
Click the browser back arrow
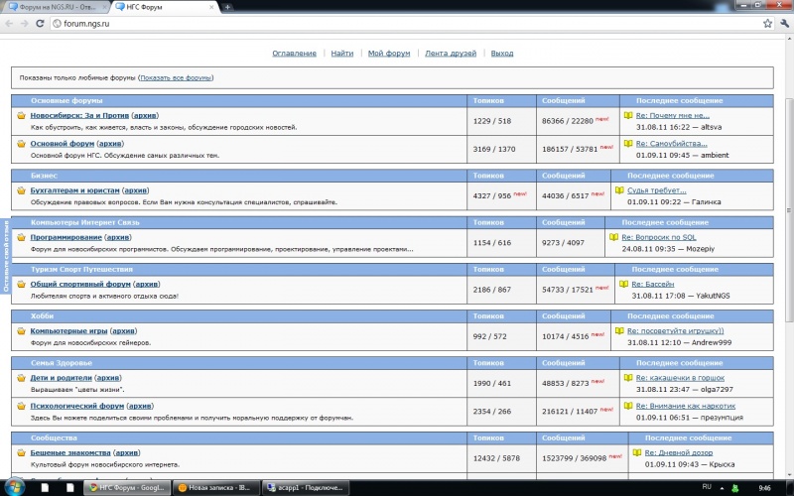point(9,22)
